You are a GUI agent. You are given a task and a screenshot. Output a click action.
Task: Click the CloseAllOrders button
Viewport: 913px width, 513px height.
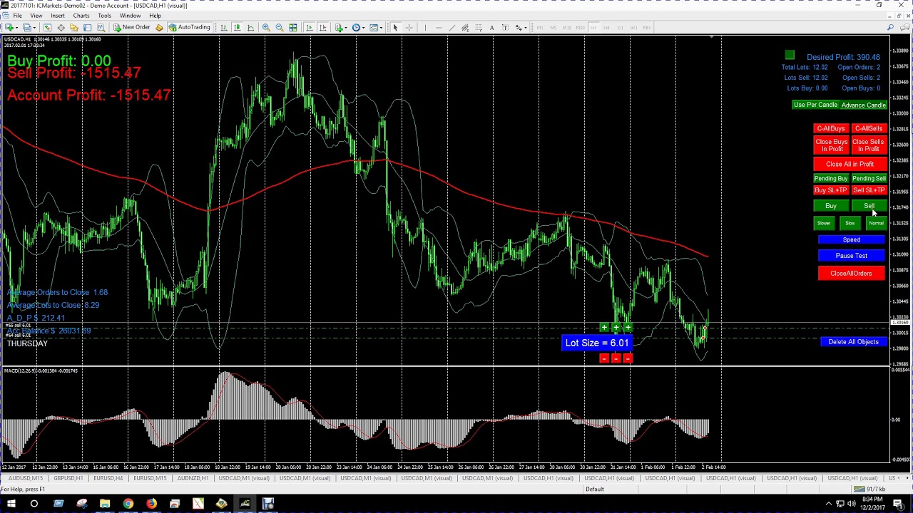[851, 274]
